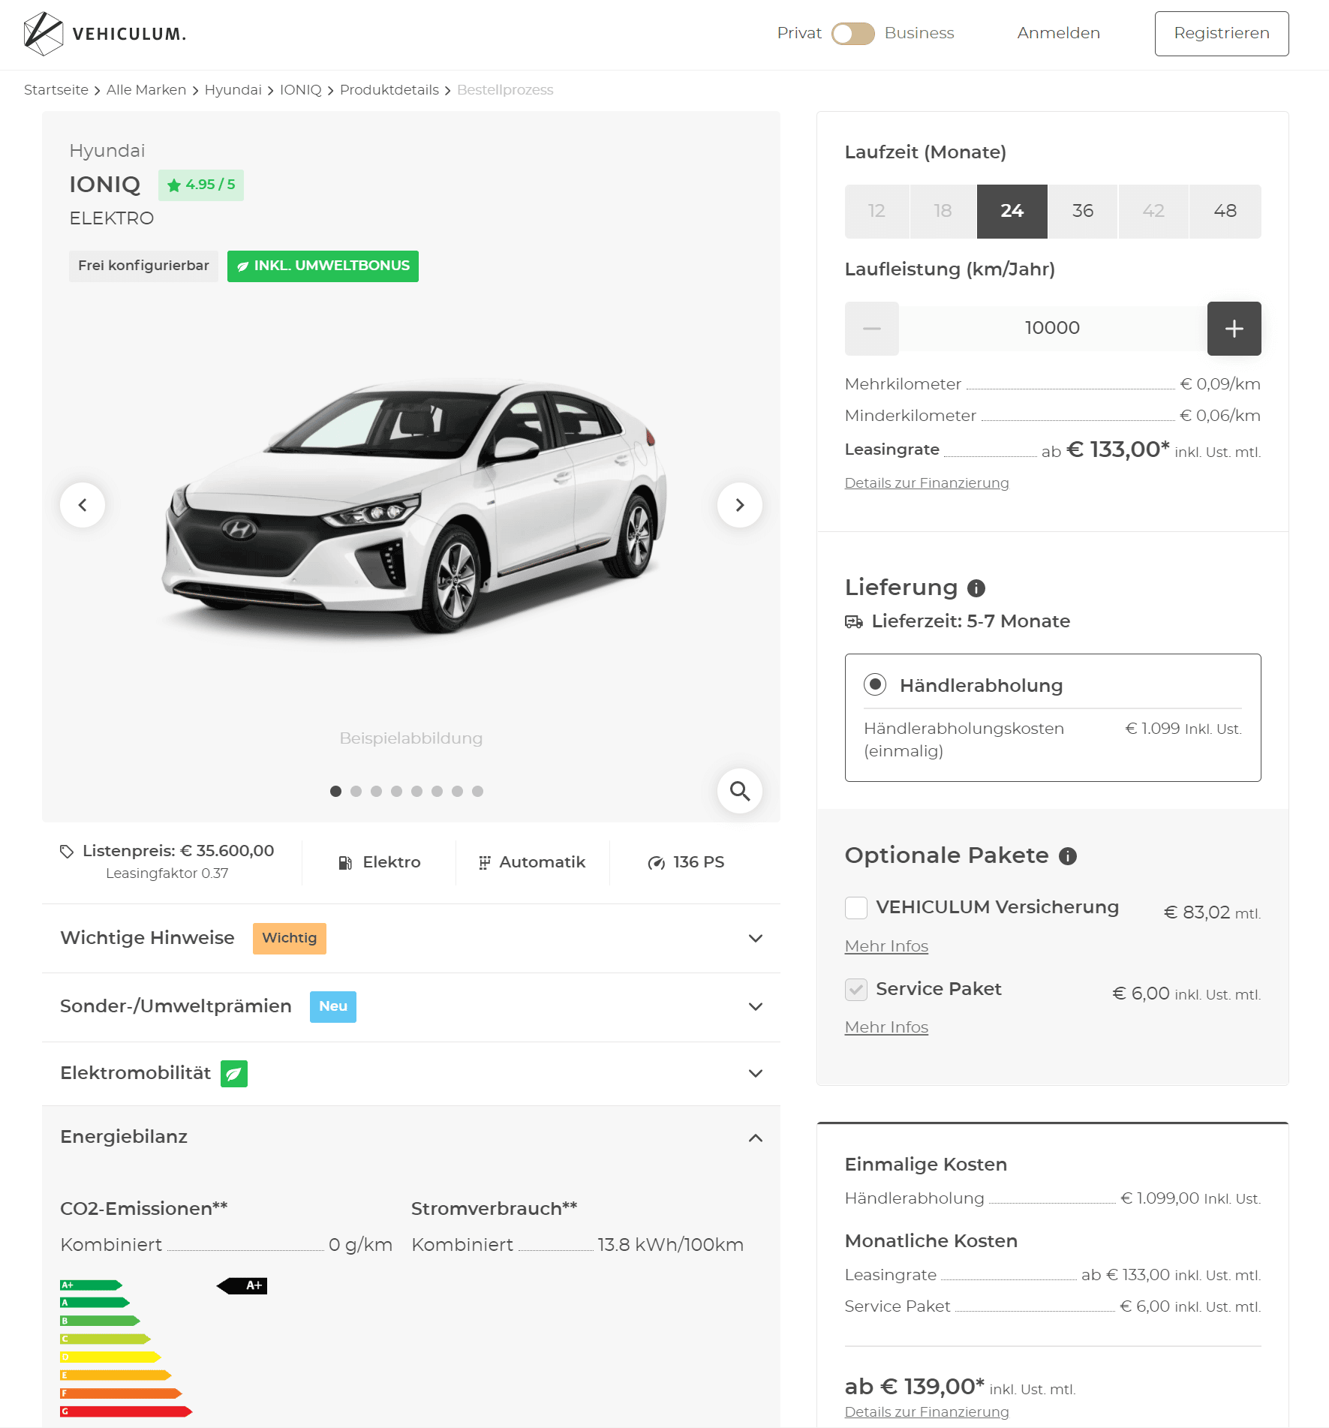1329x1428 pixels.
Task: Click the 10000 km/Jahr value field
Action: [1053, 329]
